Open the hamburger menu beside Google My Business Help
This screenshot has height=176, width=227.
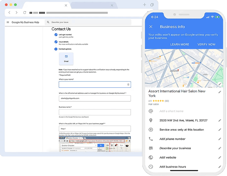point(8,22)
